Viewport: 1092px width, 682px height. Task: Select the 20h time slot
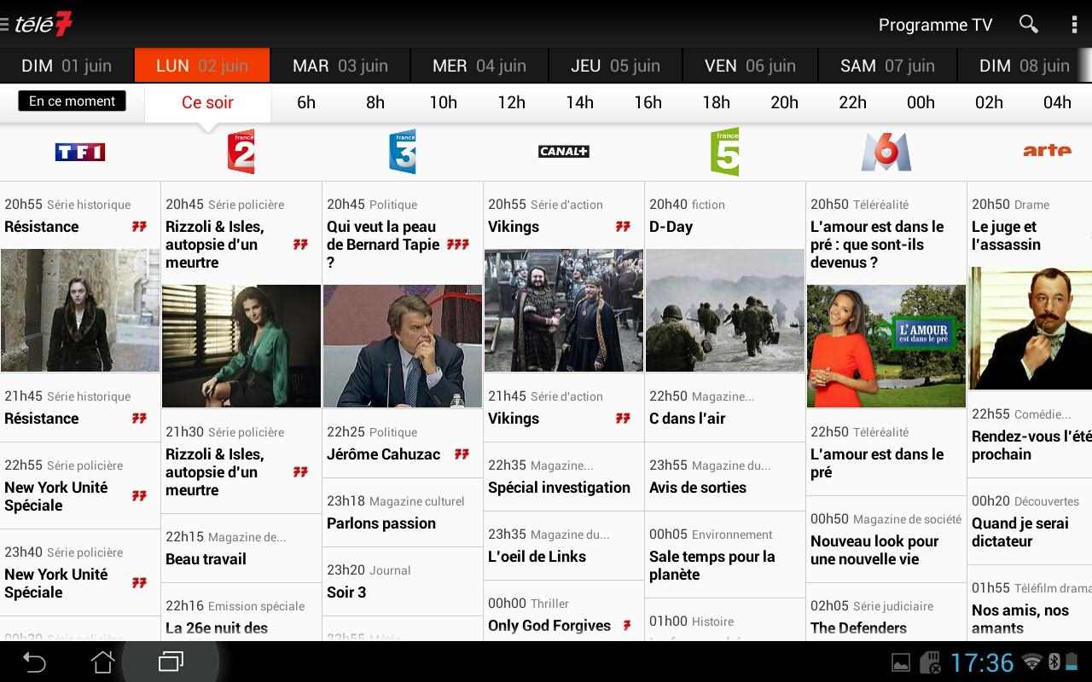click(784, 102)
